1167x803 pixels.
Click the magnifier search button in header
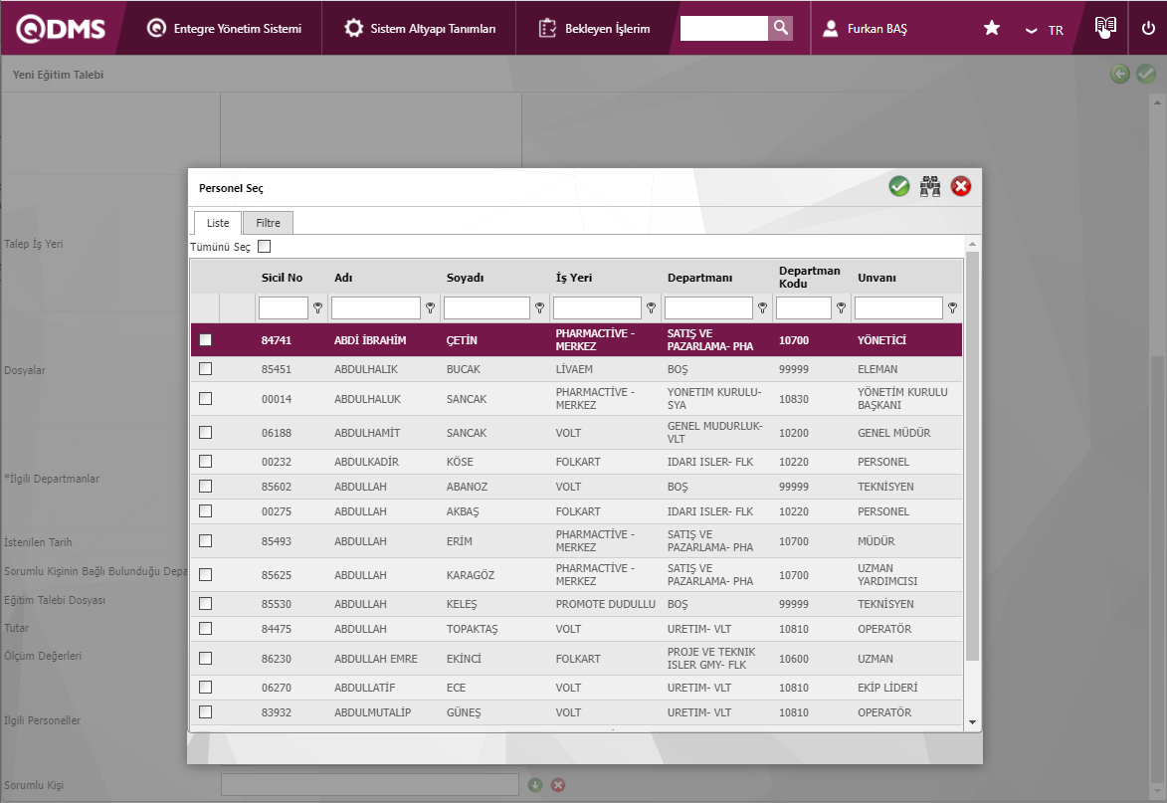(781, 29)
